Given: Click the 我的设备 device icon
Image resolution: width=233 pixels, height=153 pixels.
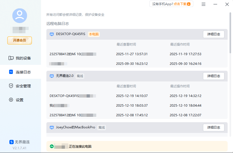Looking at the screenshot, I should [11, 58].
